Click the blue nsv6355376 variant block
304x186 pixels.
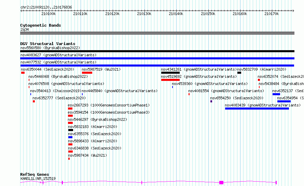[70, 137]
